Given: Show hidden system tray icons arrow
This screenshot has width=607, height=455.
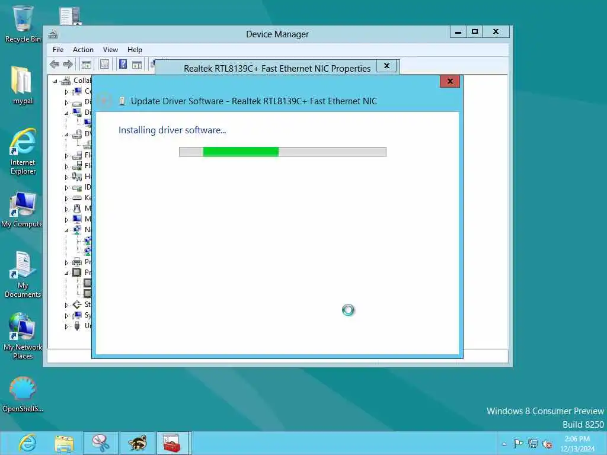Looking at the screenshot, I should tap(504, 444).
